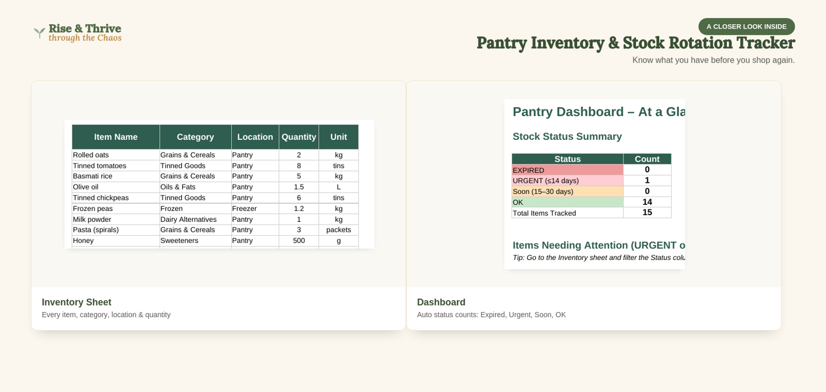Click the Rise & Thrive sprout logo icon
This screenshot has height=392, width=826.
click(40, 33)
